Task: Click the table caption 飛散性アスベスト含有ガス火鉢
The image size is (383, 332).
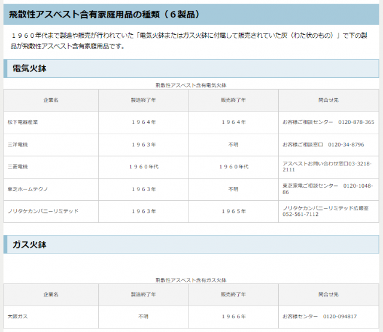Action: pos(191,280)
